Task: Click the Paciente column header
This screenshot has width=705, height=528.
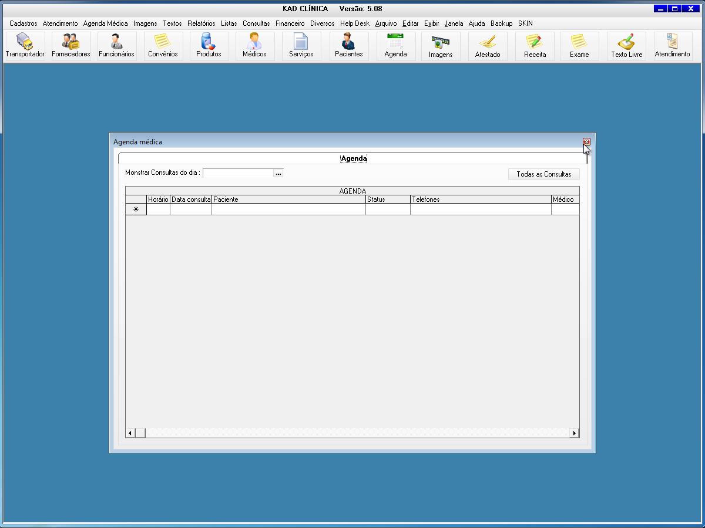Action: [288, 199]
